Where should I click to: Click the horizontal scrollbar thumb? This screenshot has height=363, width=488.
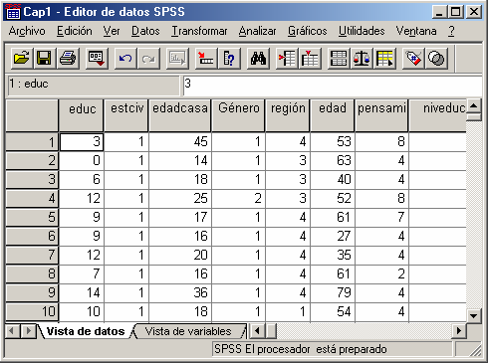(271, 331)
